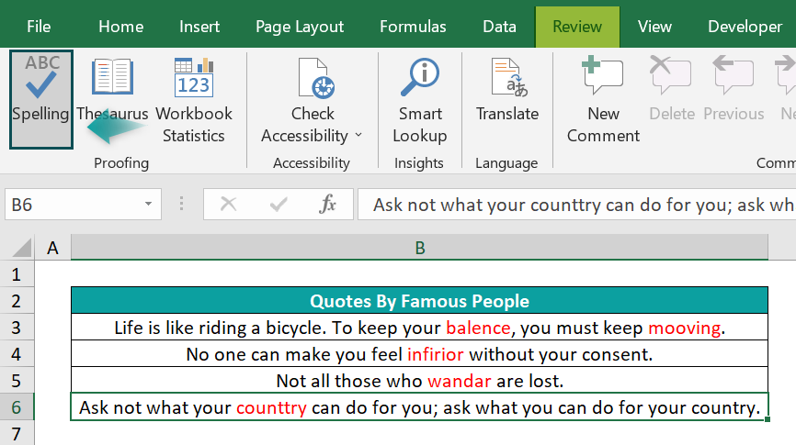Select row 6 header
The height and width of the screenshot is (445, 796).
[x=17, y=406]
